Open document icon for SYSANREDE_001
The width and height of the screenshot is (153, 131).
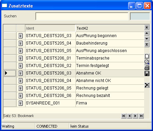coord(20,103)
